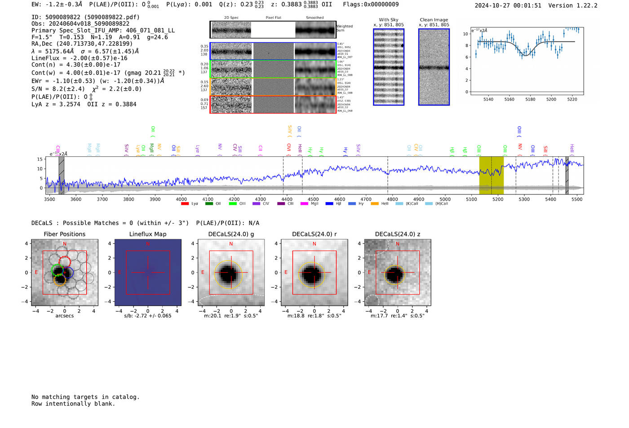The image size is (629, 428).
Task: Click the Pixel Flat column header
Action: (x=273, y=18)
